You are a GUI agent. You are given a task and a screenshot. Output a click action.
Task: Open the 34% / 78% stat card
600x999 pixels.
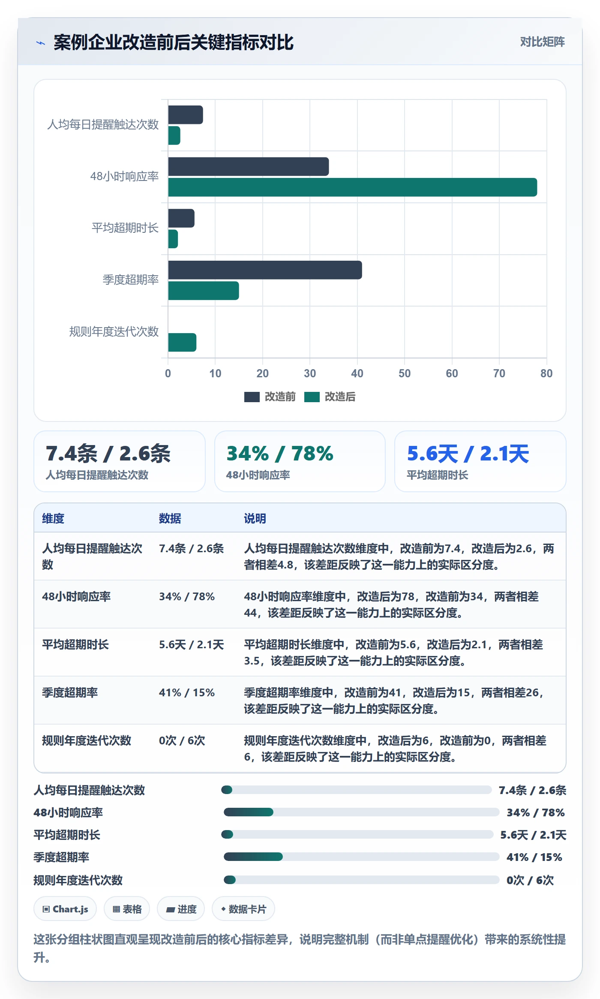tap(300, 461)
